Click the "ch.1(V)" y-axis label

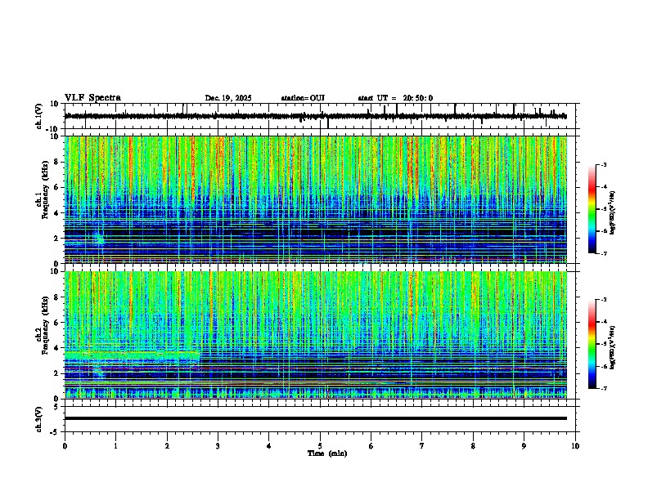(39, 116)
